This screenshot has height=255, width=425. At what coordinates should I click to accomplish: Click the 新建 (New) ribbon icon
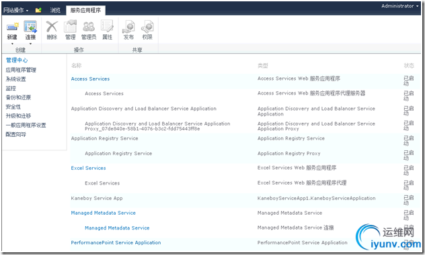click(x=12, y=28)
